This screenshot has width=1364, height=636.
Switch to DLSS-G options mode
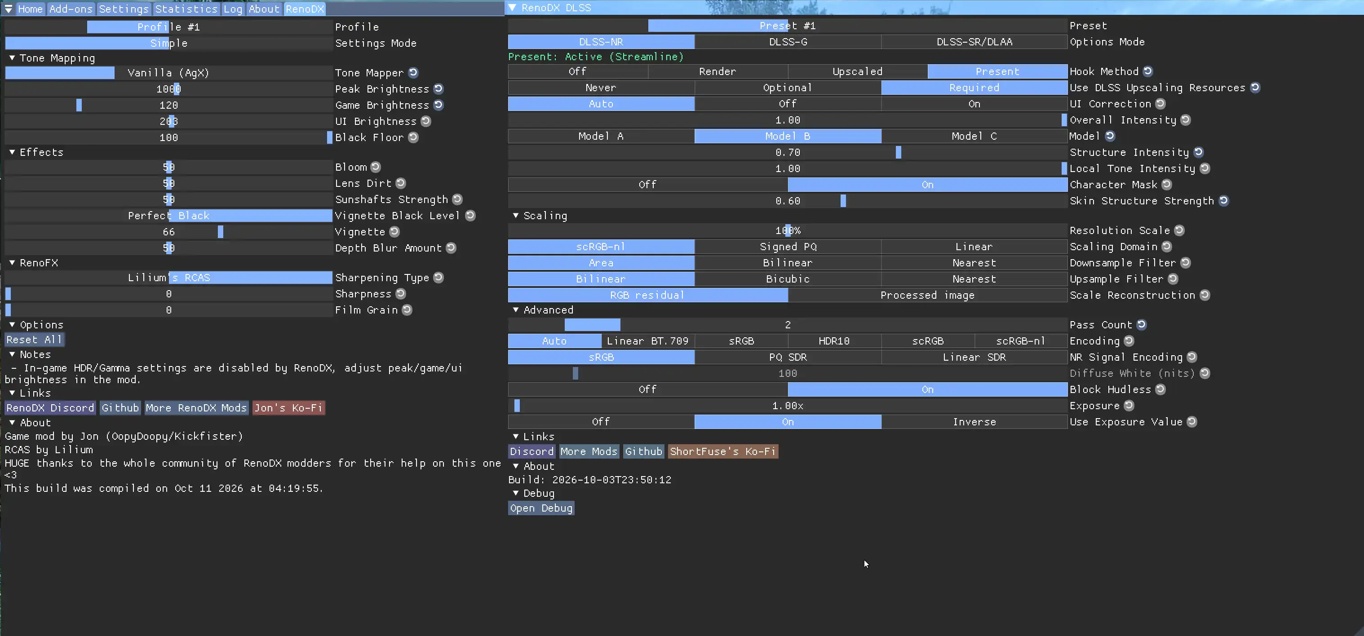788,42
